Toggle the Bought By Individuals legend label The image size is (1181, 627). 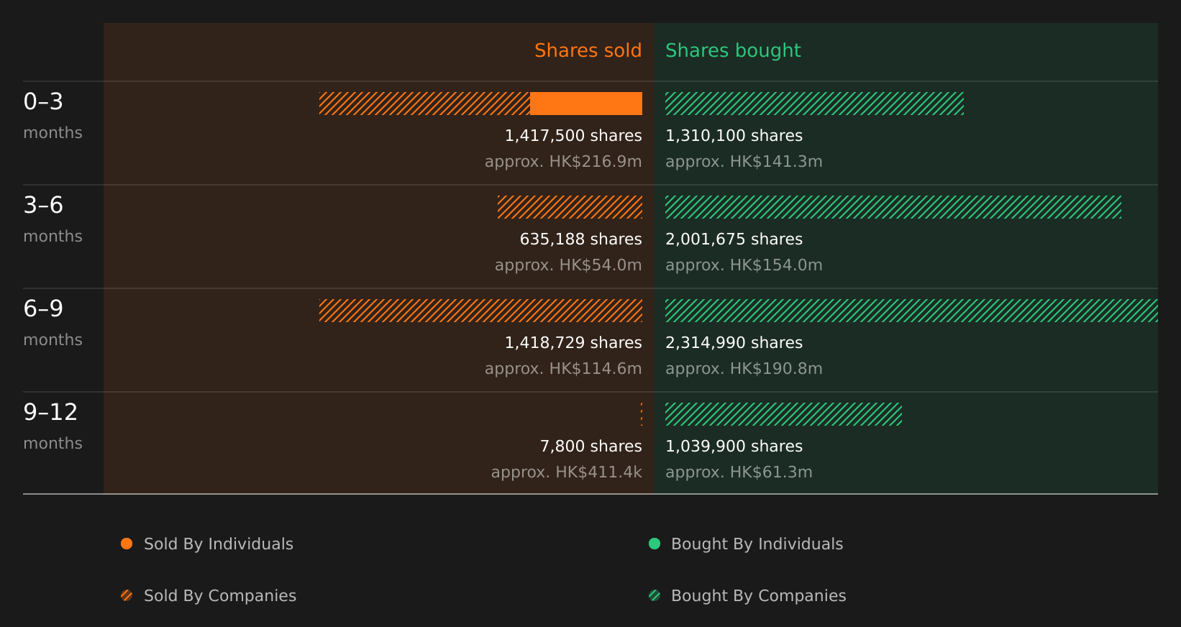(757, 544)
